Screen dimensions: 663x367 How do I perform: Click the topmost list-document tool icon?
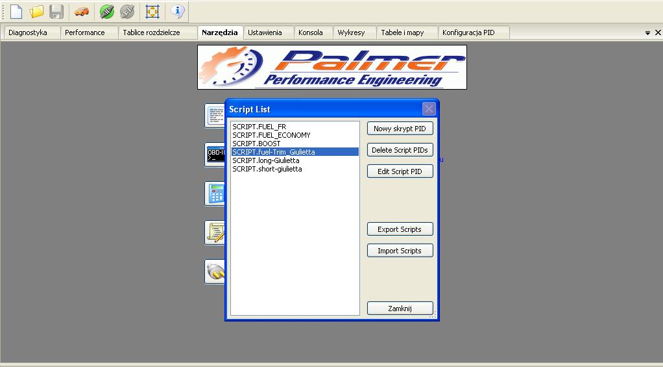tap(215, 116)
